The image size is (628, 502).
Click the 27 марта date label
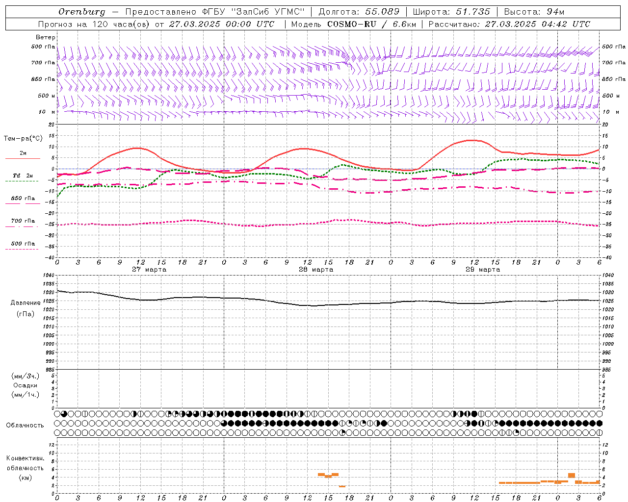tap(149, 270)
